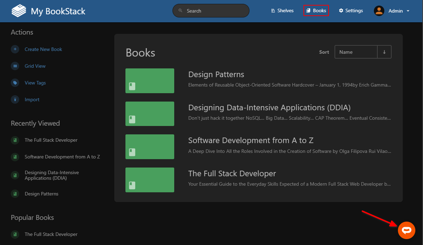Image resolution: width=423 pixels, height=245 pixels.
Task: Toggle sort direction arrow button
Action: pos(384,52)
